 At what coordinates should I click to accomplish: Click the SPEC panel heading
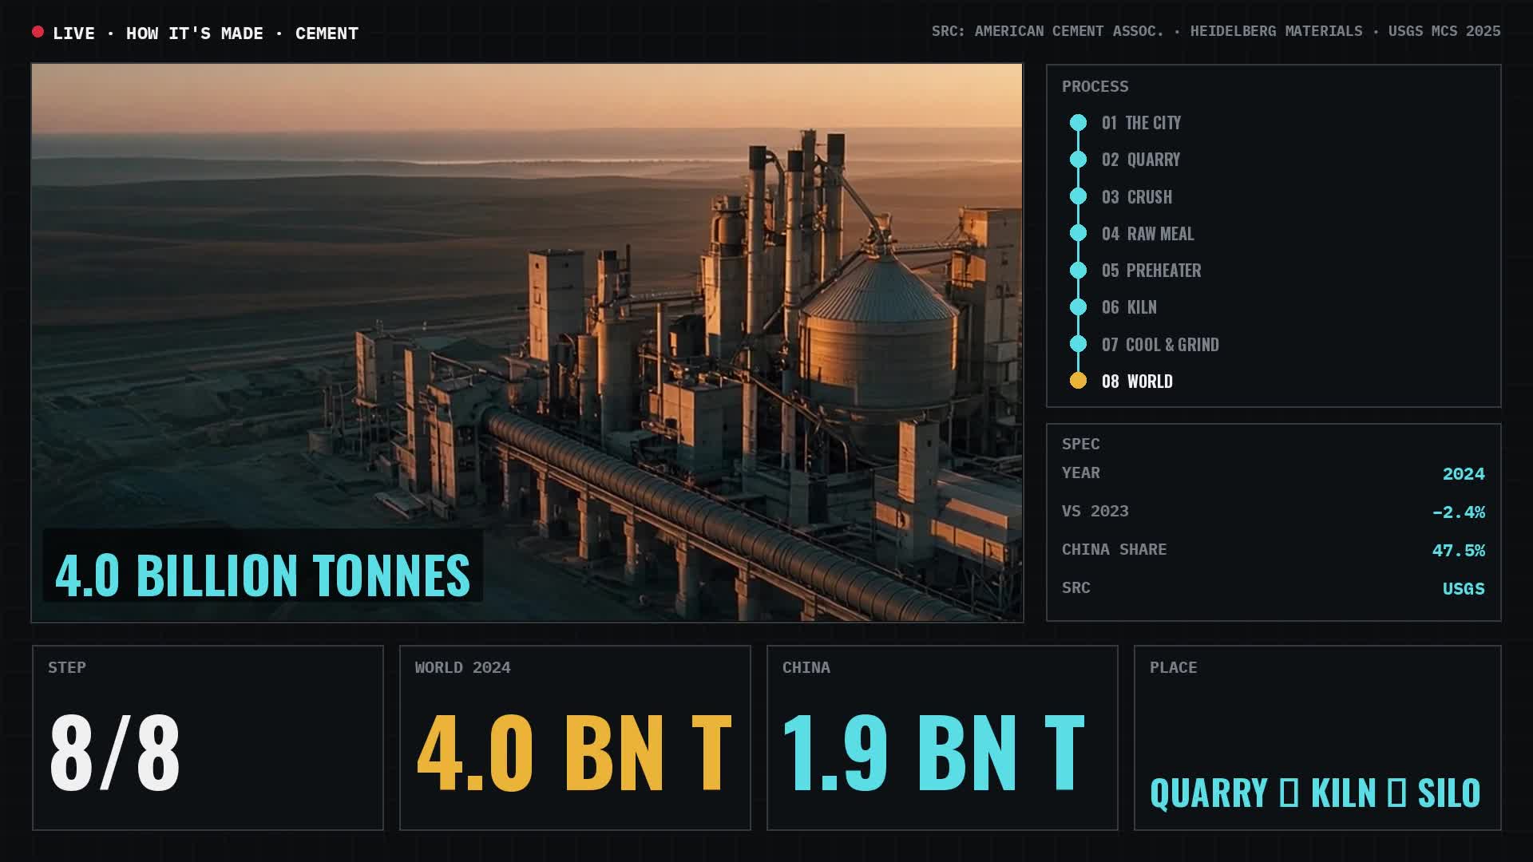1080,444
